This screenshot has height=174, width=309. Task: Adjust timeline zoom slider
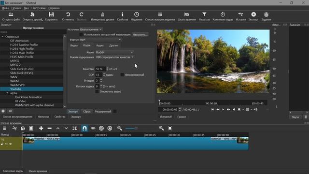140,129
